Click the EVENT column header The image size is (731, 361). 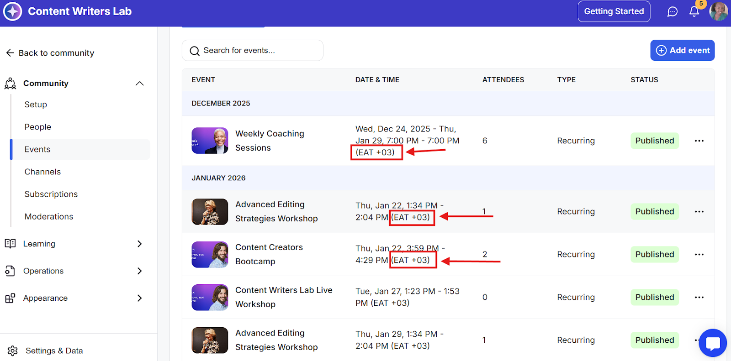[x=203, y=80]
